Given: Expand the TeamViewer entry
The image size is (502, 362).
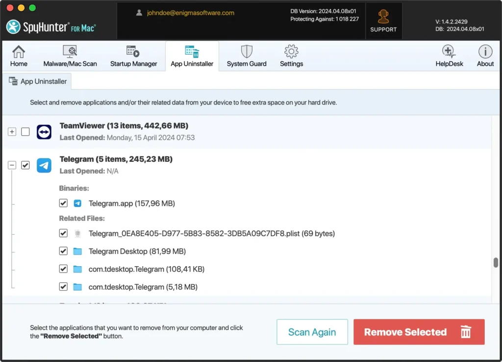Looking at the screenshot, I should pos(12,132).
